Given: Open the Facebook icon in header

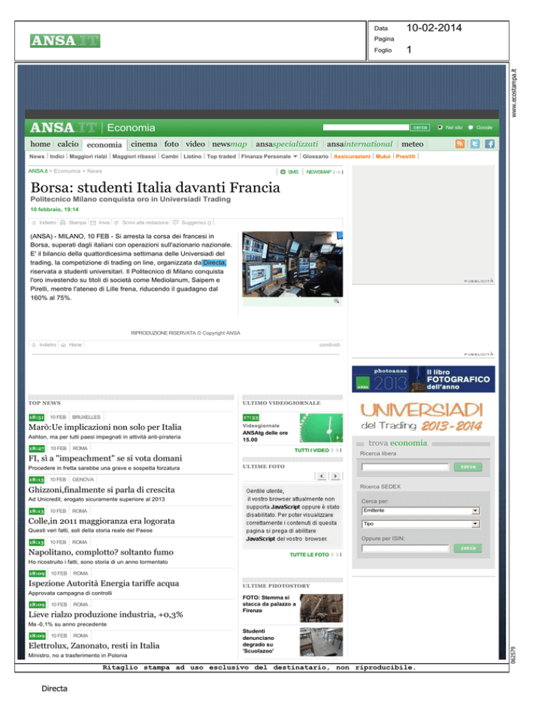Looking at the screenshot, I should click(x=489, y=143).
